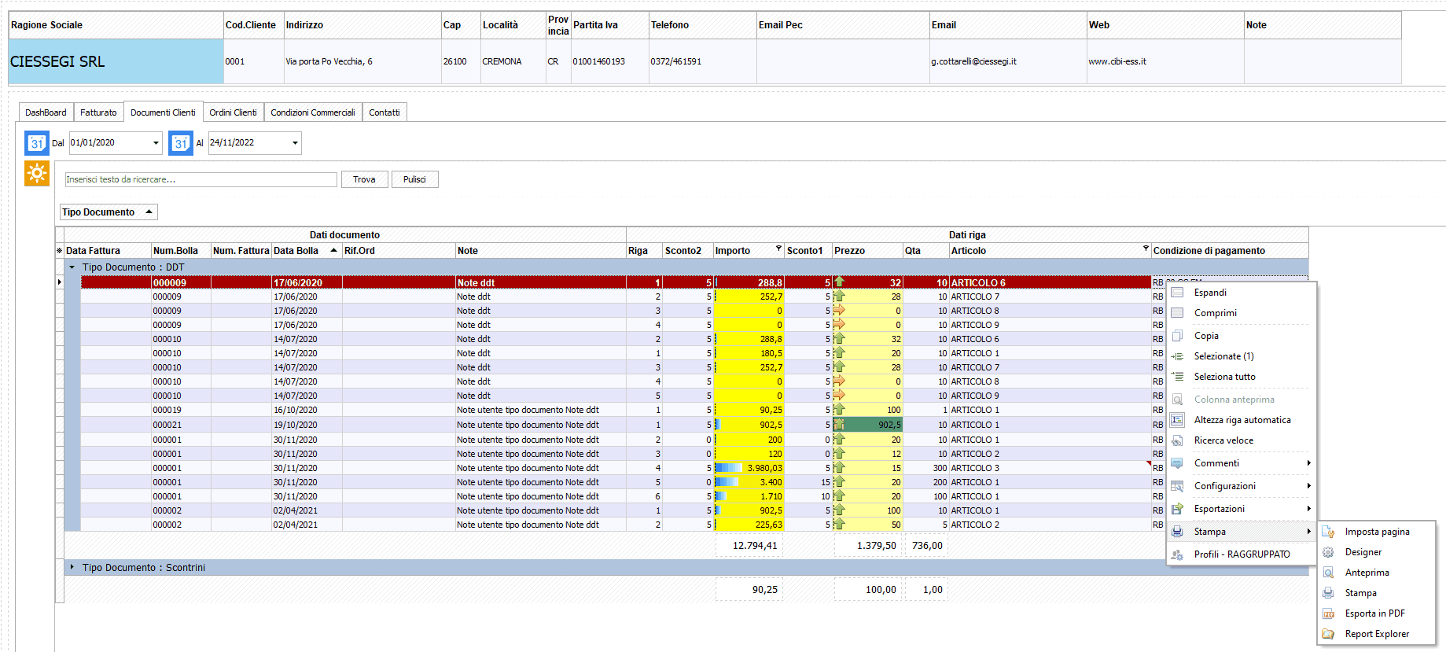Screen dimensions: 1446x652
Task: Click the Esportazioni icon
Action: pyautogui.click(x=1177, y=509)
